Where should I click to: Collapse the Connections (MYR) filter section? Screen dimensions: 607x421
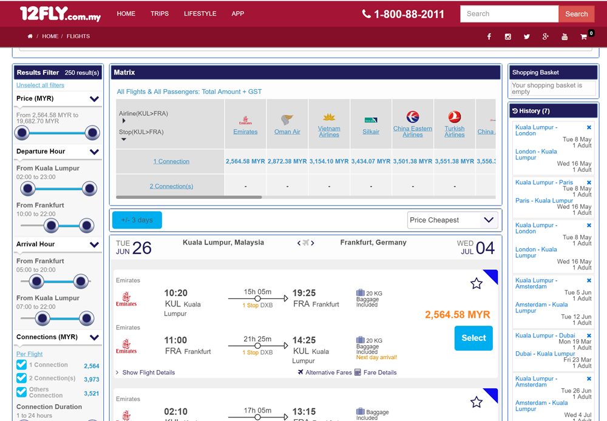tap(94, 337)
